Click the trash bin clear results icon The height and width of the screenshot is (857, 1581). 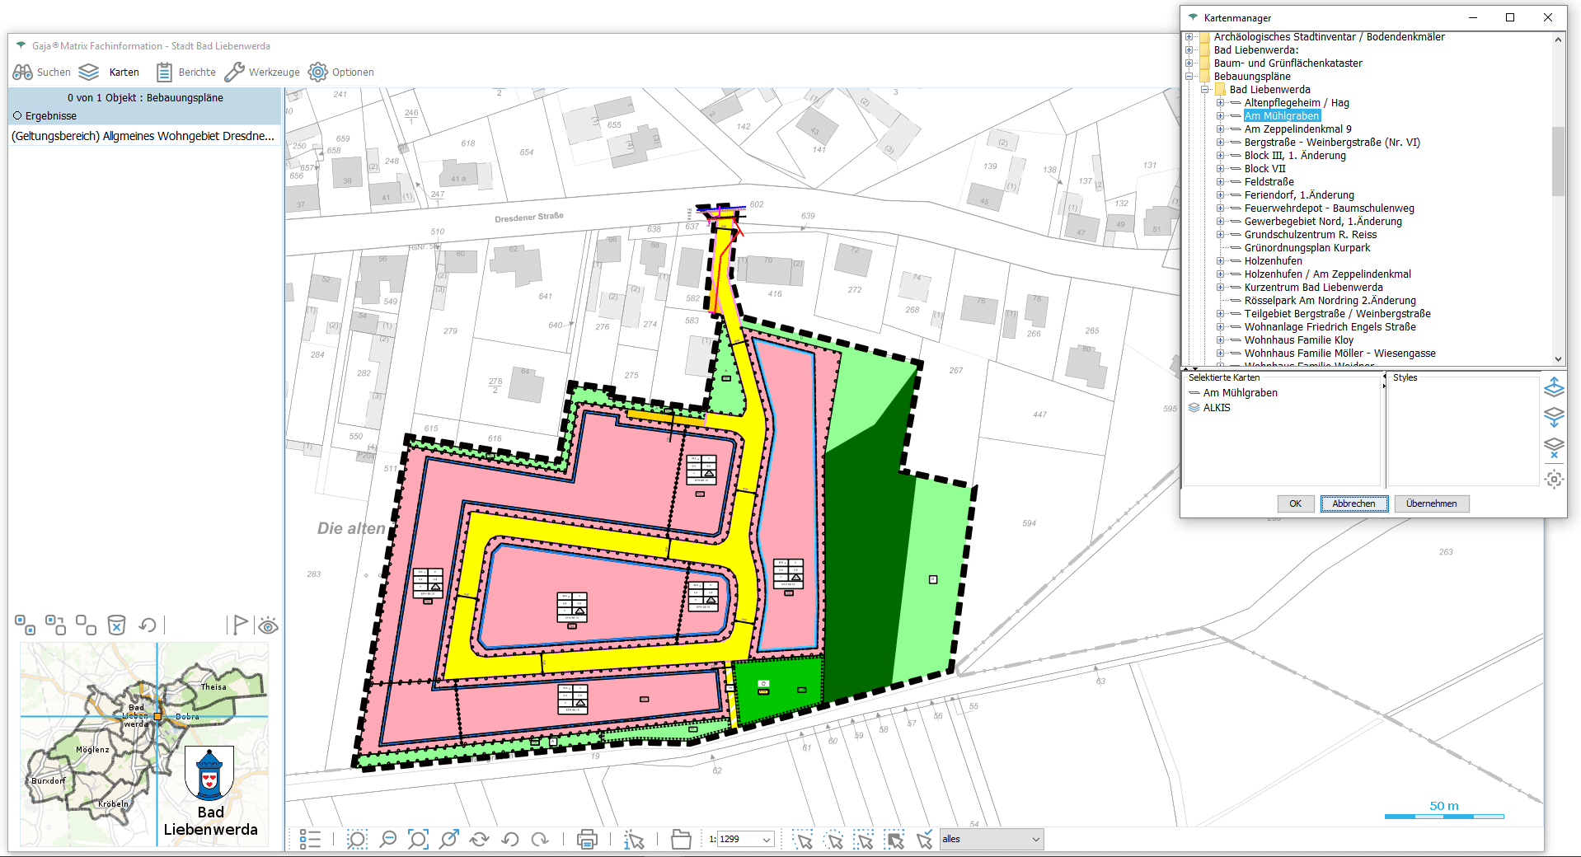[117, 625]
